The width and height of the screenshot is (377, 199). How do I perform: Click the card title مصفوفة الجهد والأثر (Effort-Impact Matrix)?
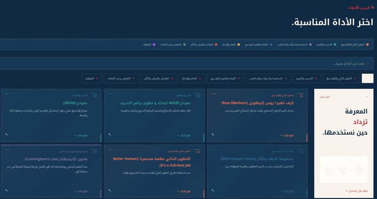pyautogui.click(x=257, y=159)
